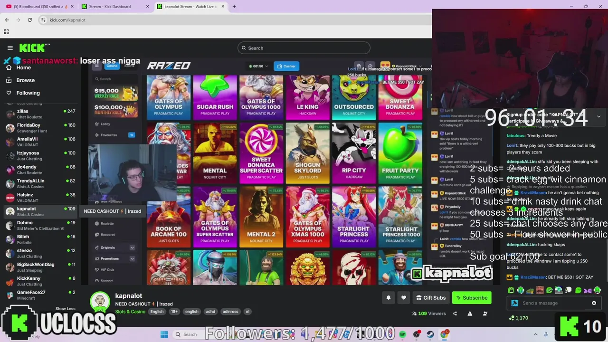
Task: Click Chrome icon in the taskbar
Action: tap(444, 334)
